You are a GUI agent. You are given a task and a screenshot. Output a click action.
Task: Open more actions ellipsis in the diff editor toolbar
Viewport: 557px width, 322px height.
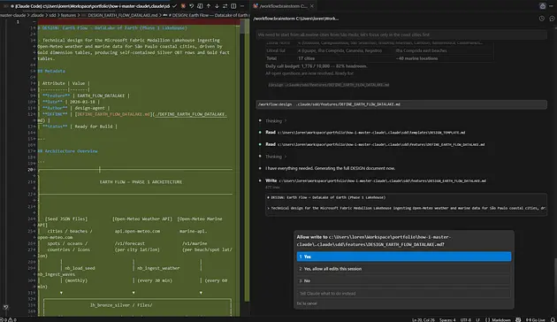tap(242, 6)
